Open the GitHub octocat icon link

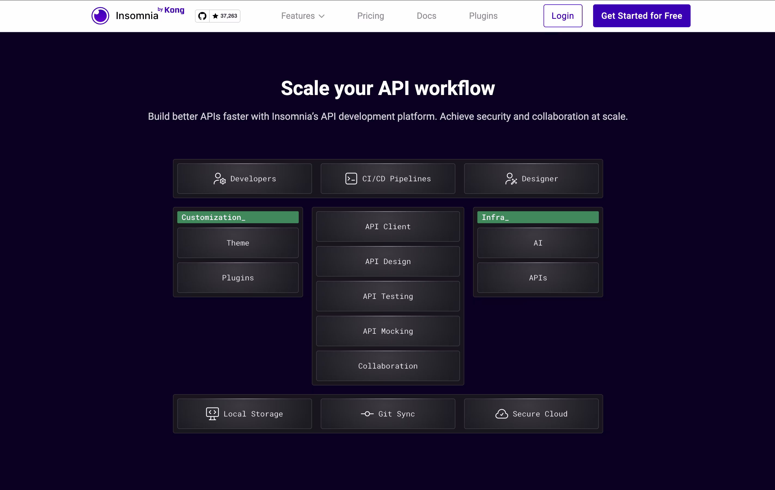pos(202,16)
